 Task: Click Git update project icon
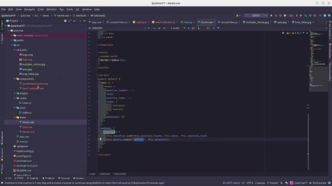point(296,16)
